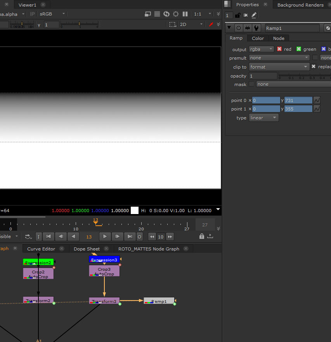Click the lock icon in the timeline bar
Viewport: 331px width, 342px height.
point(201,237)
